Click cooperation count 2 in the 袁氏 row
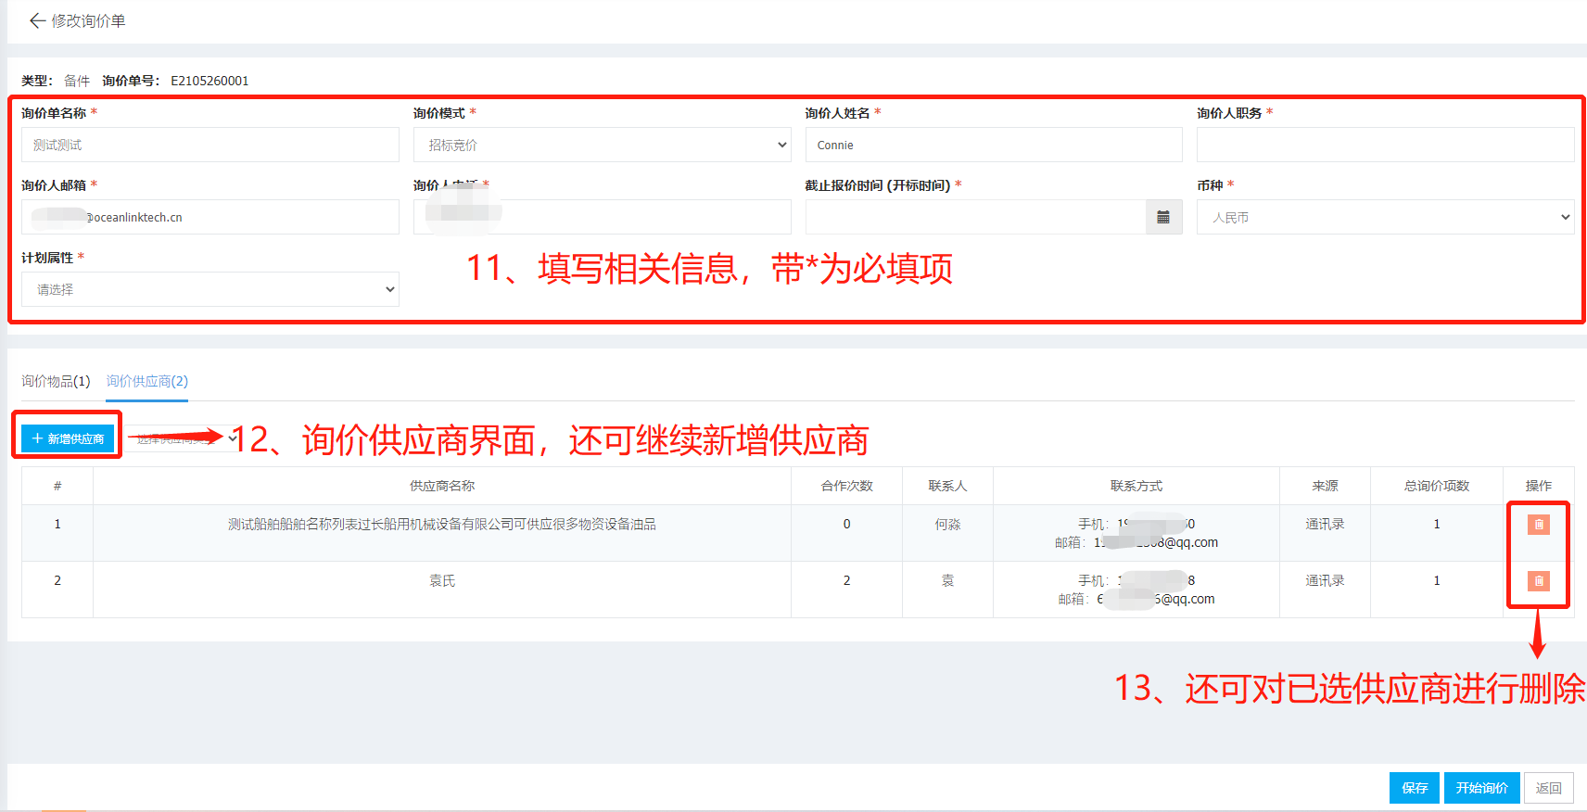The width and height of the screenshot is (1587, 812). 846,581
